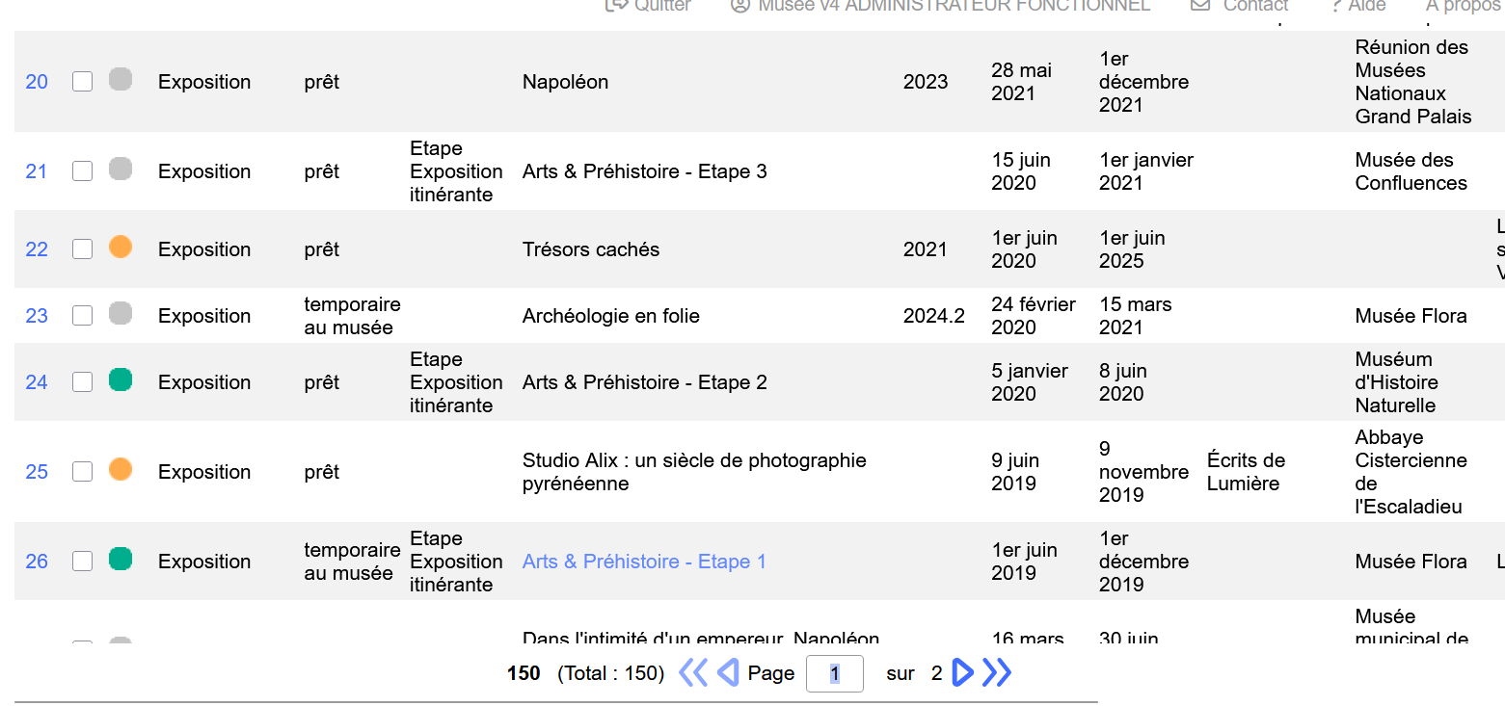Click the gray status dot for Napoléon
Viewport: 1505px width, 706px height.
point(121,80)
